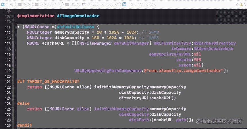
Task: Click line number 129 in gutter
Action: (8, 126)
